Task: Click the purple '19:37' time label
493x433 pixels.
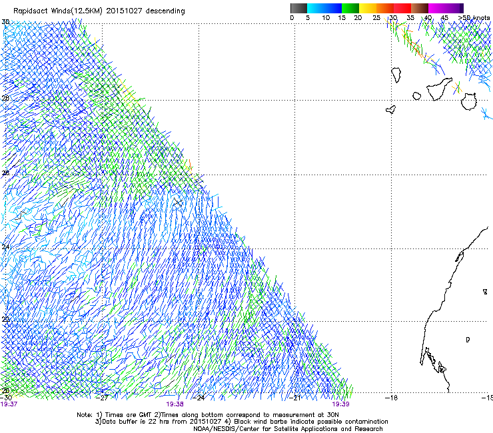Action: click(x=9, y=404)
